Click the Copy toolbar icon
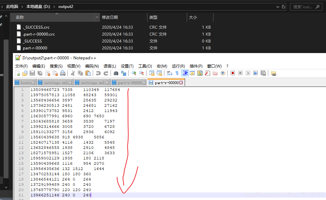 (x=80, y=73)
